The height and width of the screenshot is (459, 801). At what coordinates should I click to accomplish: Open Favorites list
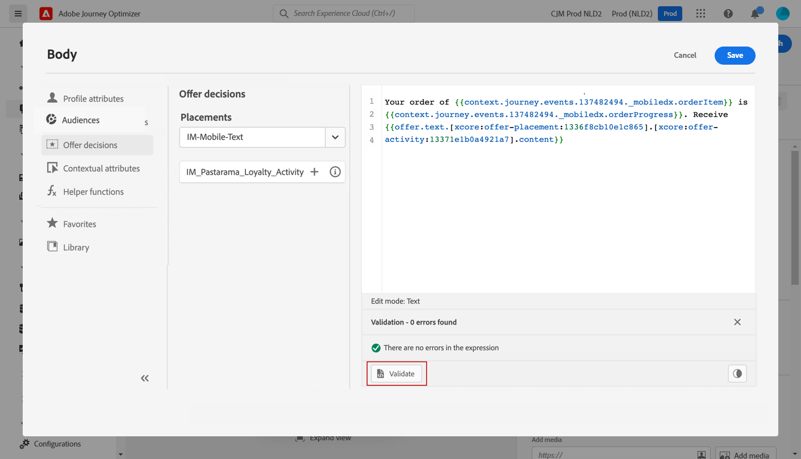click(79, 224)
